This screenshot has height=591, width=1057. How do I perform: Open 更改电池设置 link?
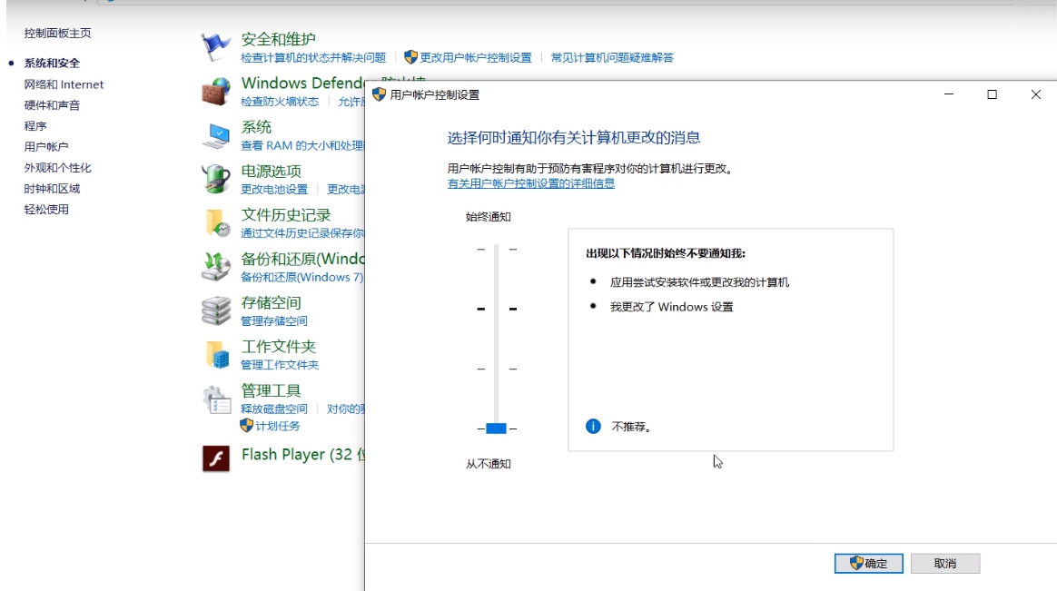click(273, 190)
